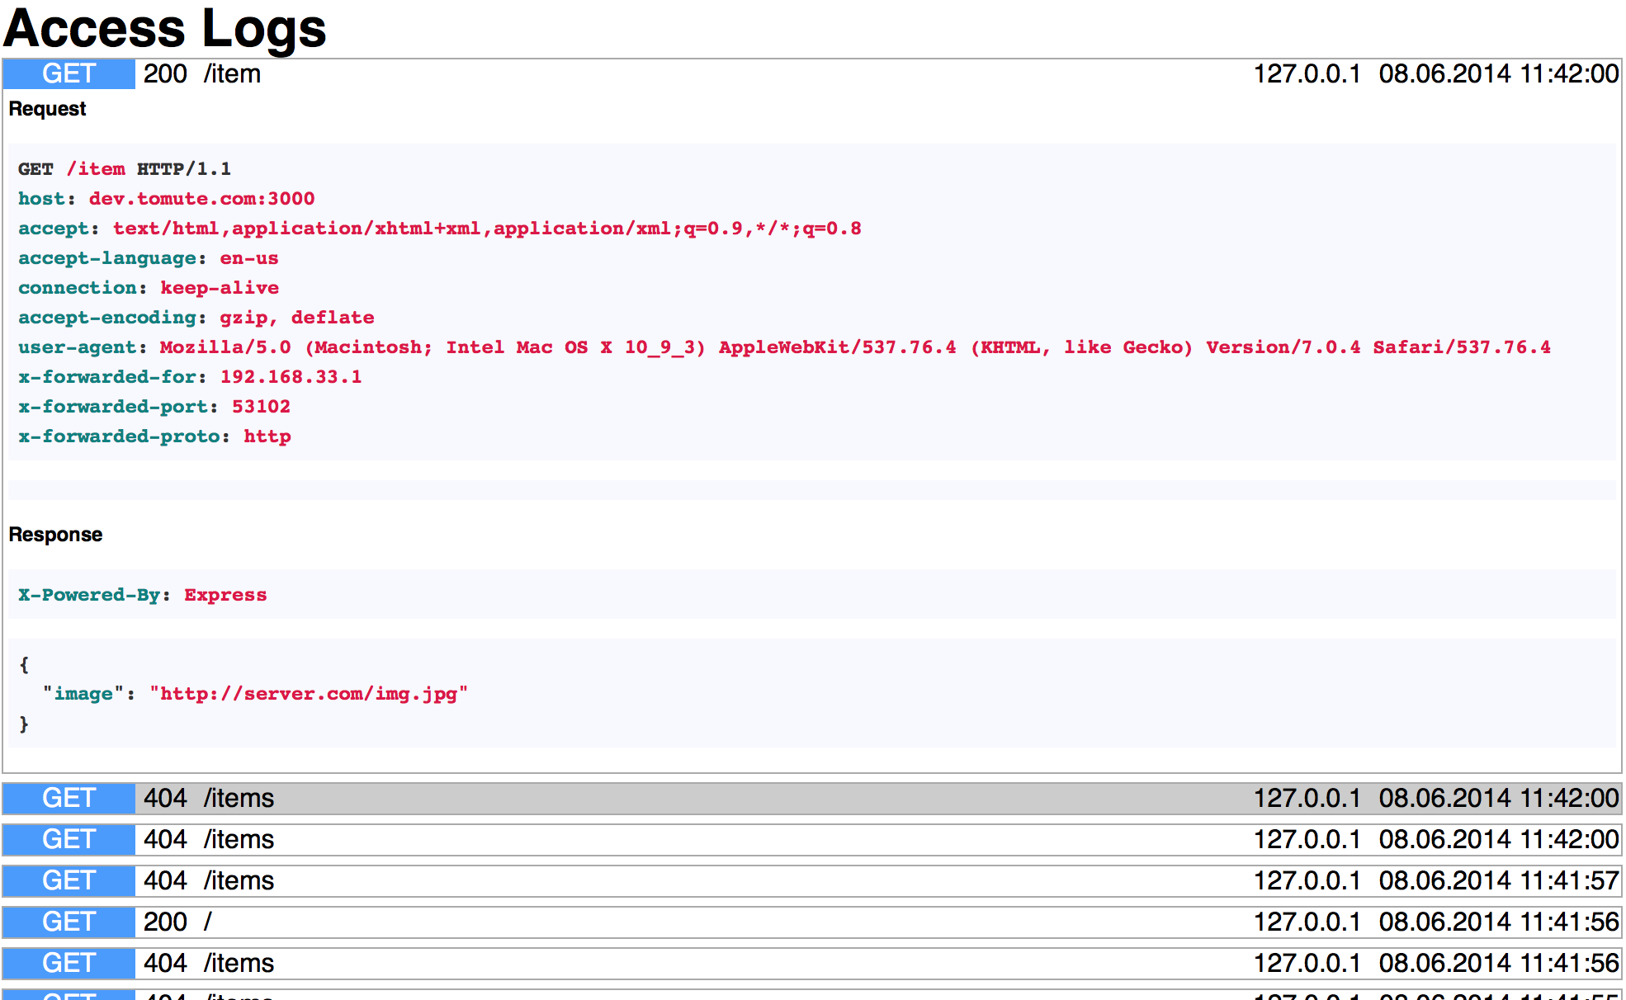
Task: Click the Response section heading
Action: point(55,535)
